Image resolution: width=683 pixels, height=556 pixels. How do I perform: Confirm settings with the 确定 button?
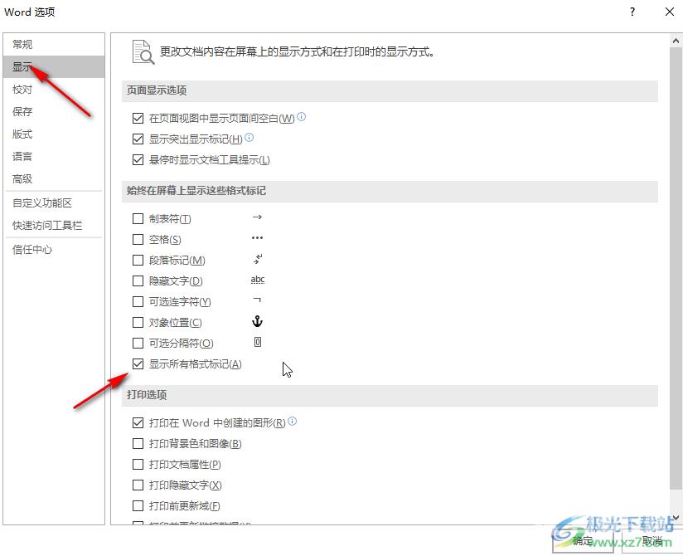583,541
